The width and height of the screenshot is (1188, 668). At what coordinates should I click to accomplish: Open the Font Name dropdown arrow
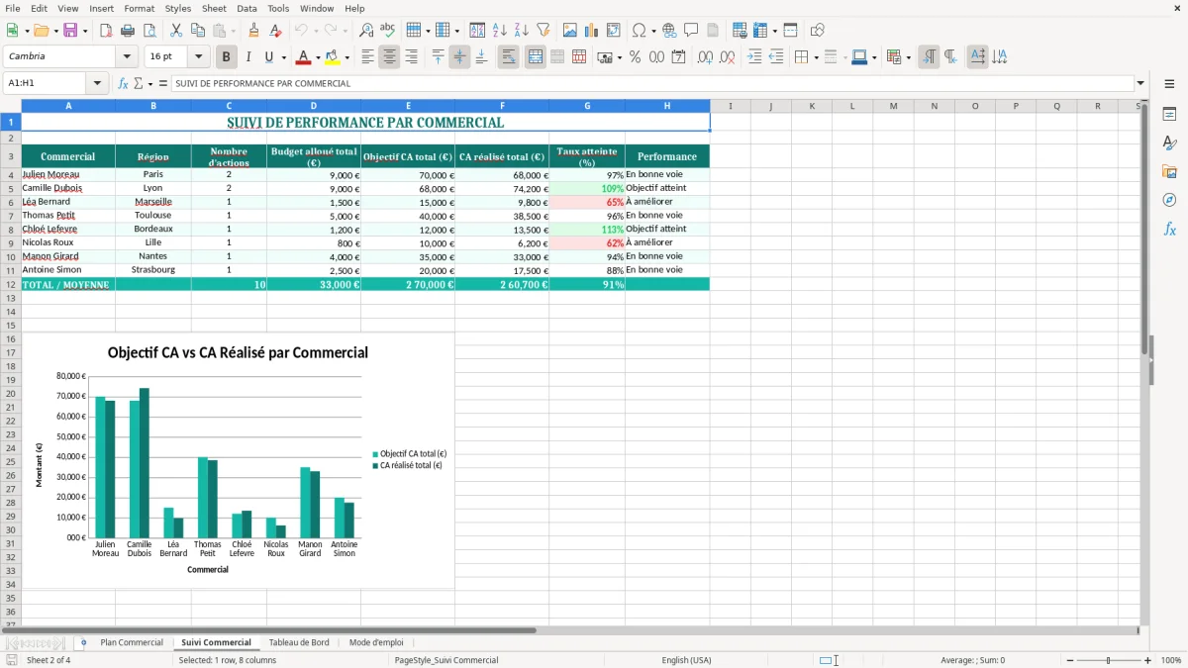pos(126,57)
